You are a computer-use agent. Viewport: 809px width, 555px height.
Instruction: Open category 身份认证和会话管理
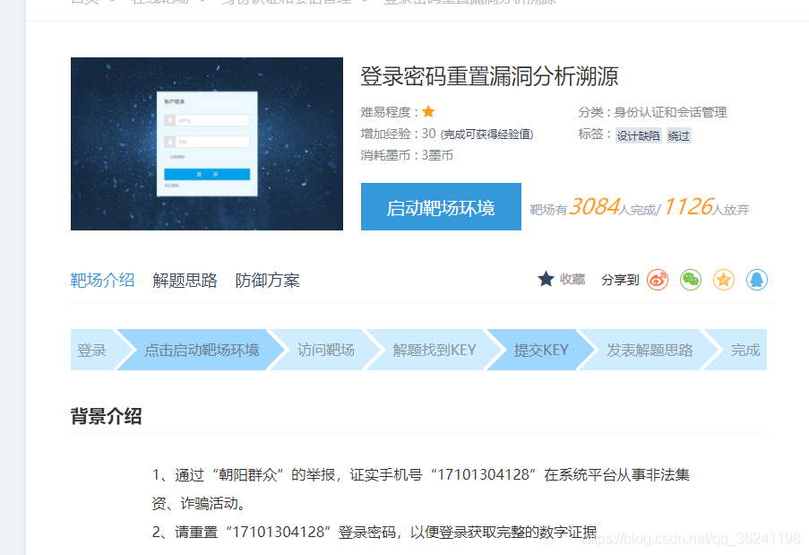[x=670, y=112]
